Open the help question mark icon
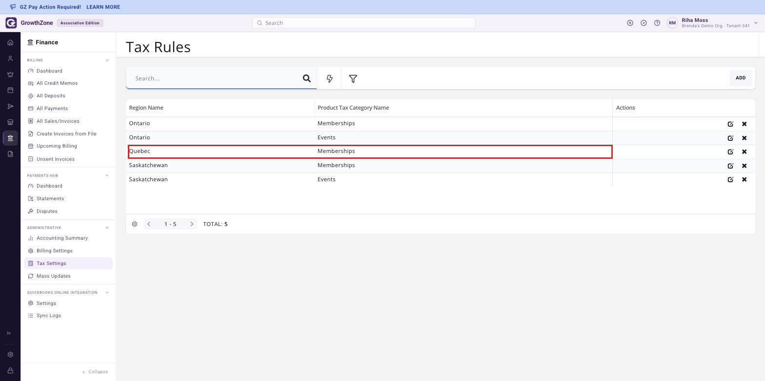765x381 pixels. 657,23
